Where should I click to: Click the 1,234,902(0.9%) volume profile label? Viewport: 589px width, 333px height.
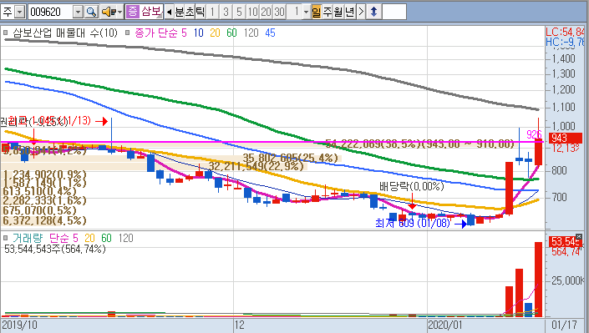[44, 174]
